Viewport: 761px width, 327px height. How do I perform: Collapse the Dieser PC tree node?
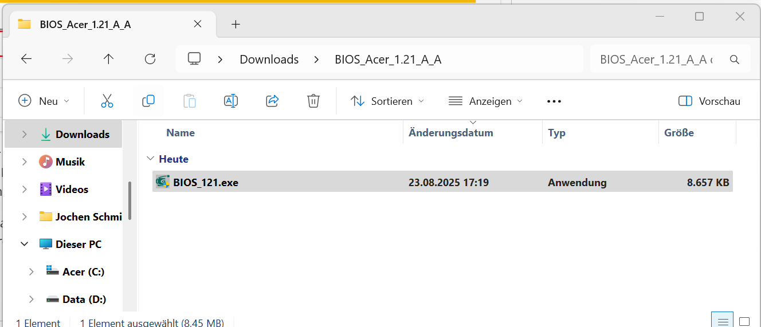(24, 244)
